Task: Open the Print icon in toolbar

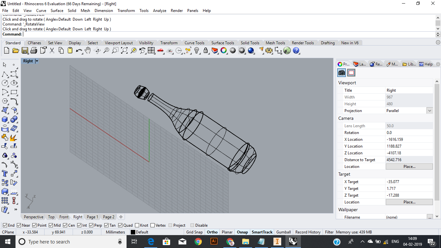Action: (x=34, y=50)
